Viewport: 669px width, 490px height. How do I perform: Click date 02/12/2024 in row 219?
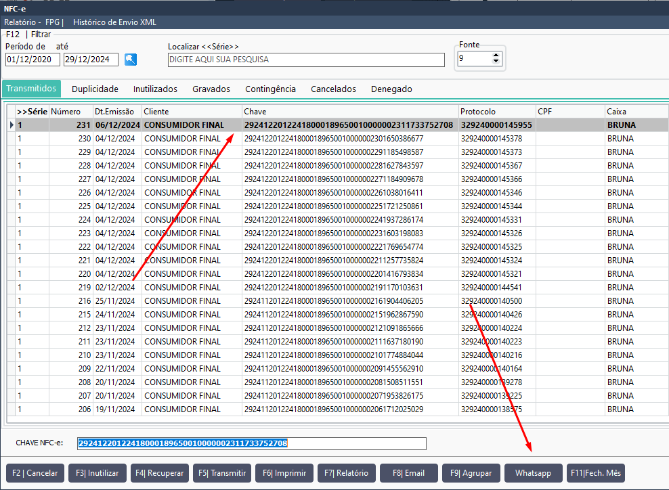[115, 288]
